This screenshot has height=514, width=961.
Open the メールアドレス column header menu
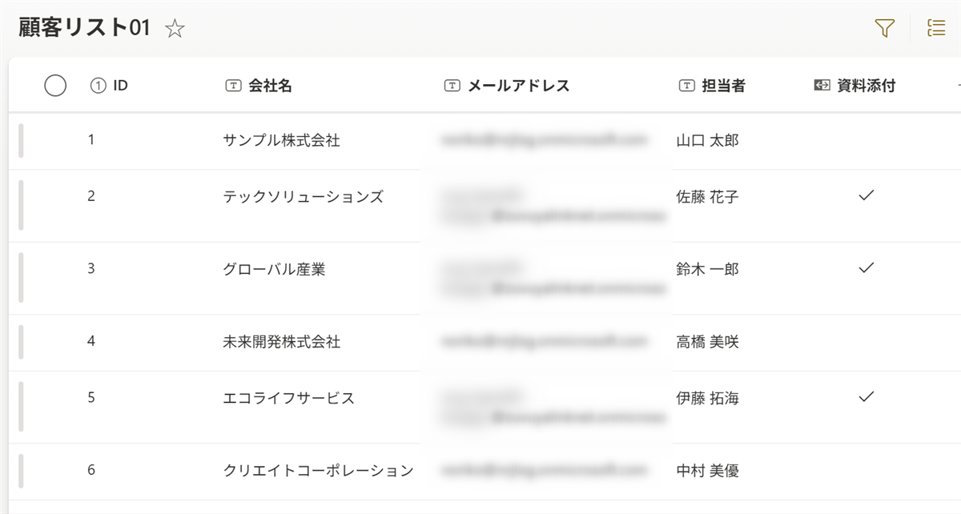[518, 86]
